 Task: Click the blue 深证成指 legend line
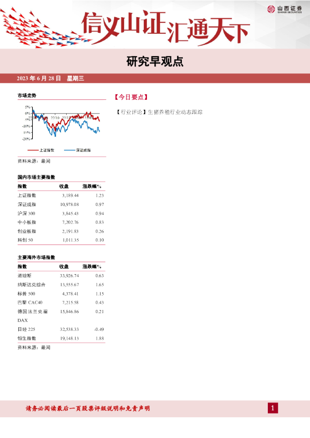[x=69, y=150]
